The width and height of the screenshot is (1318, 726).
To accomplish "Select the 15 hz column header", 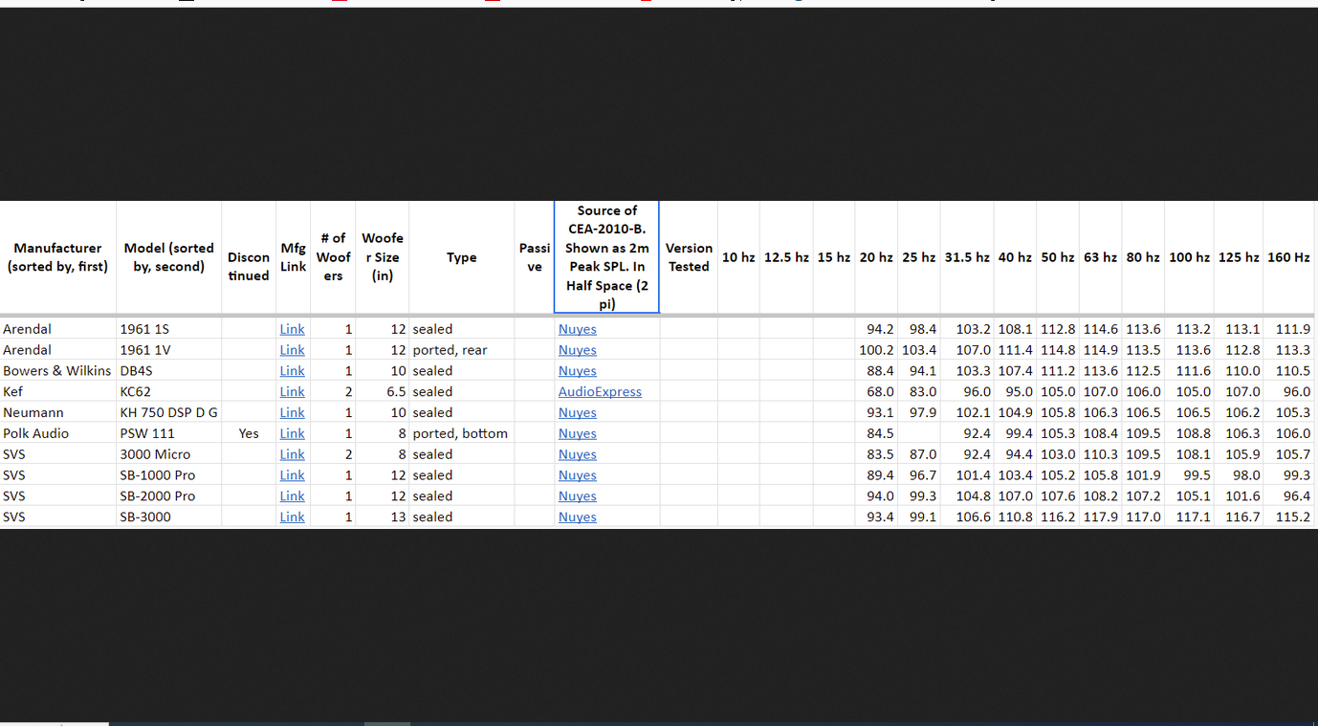I will [834, 257].
